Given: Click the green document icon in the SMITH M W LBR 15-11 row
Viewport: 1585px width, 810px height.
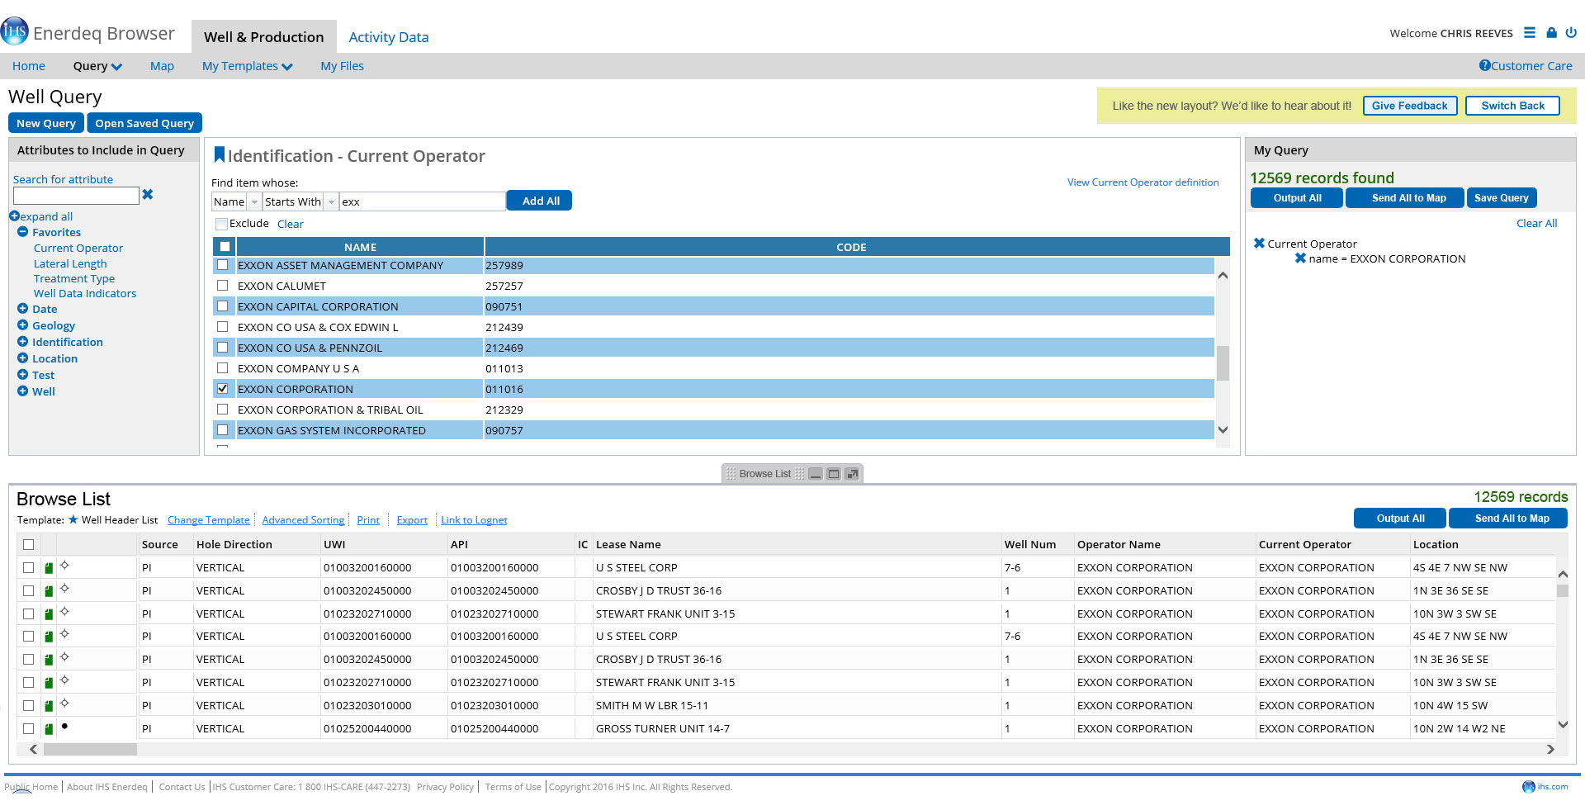Looking at the screenshot, I should pos(49,706).
